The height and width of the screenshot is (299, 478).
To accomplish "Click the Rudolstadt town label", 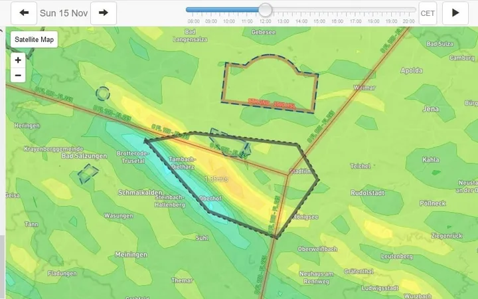I will click(368, 193).
